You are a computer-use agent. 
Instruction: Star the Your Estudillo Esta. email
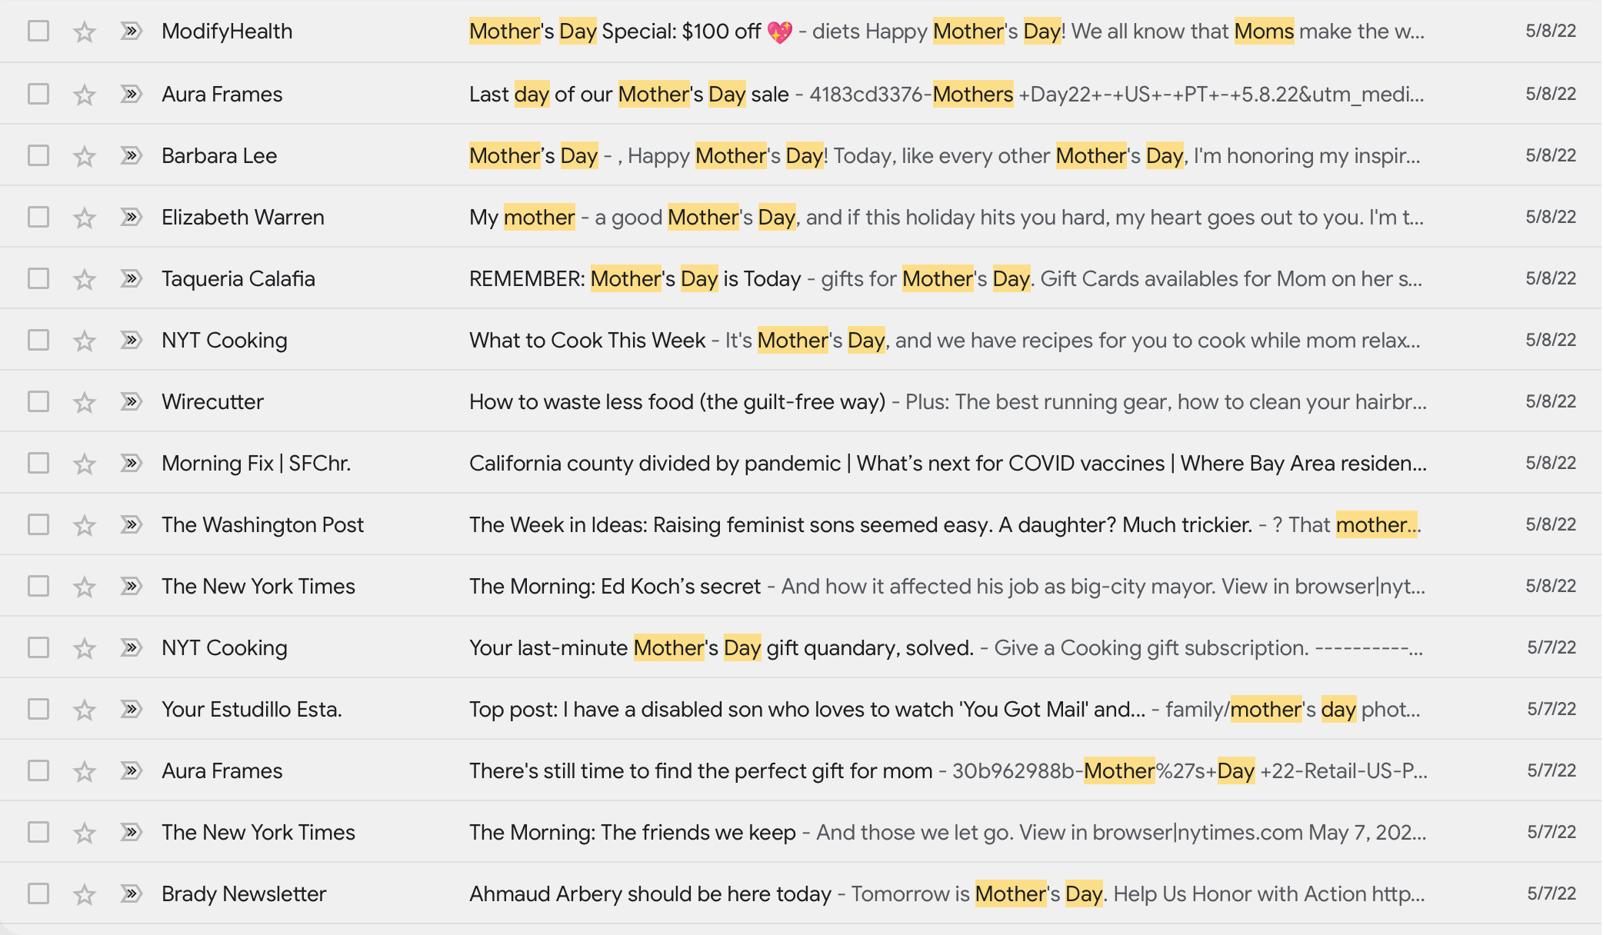pyautogui.click(x=85, y=710)
